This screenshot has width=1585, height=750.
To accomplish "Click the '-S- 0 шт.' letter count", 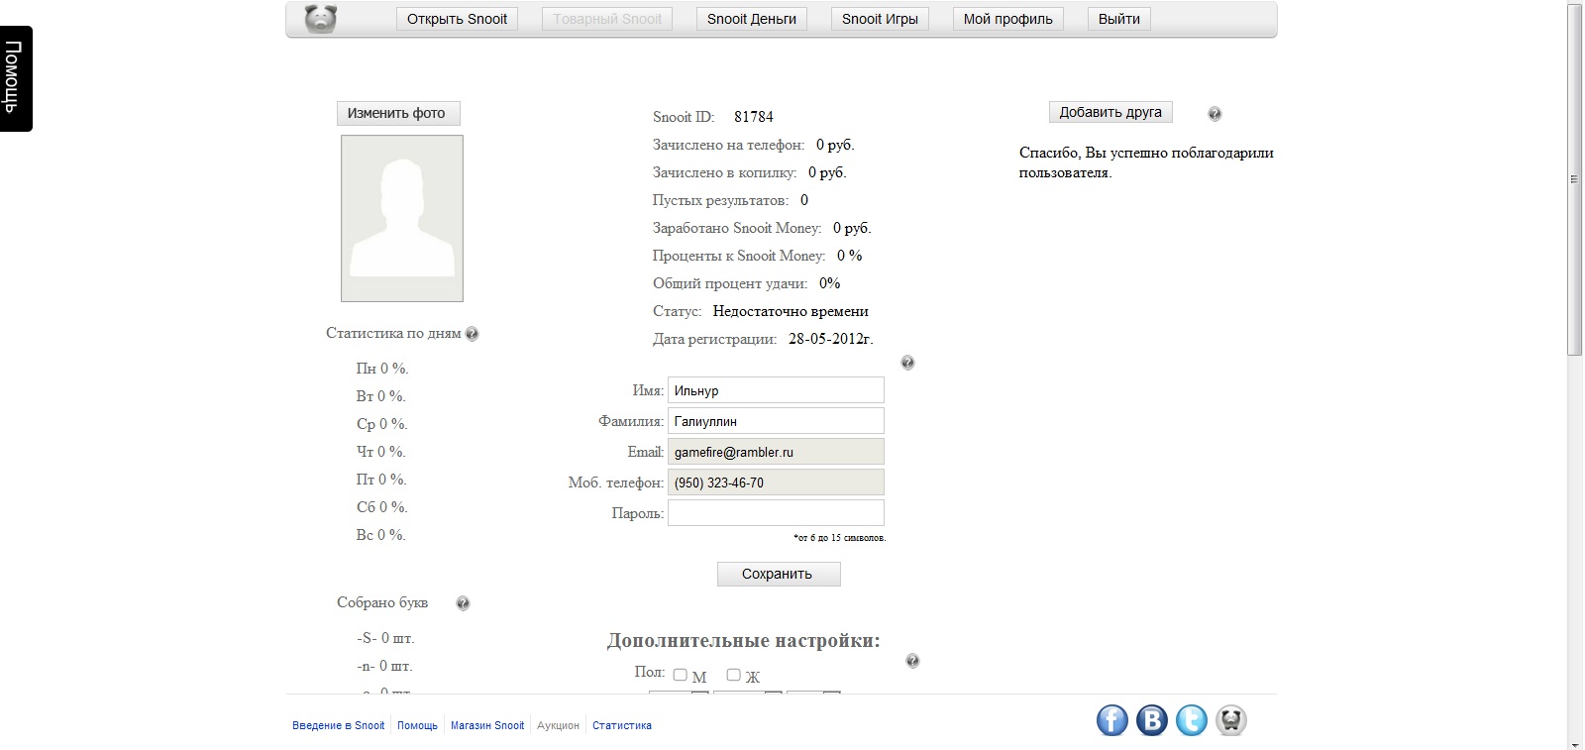I will [x=385, y=638].
